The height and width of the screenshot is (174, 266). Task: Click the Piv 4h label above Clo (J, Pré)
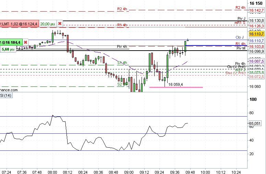240,64
